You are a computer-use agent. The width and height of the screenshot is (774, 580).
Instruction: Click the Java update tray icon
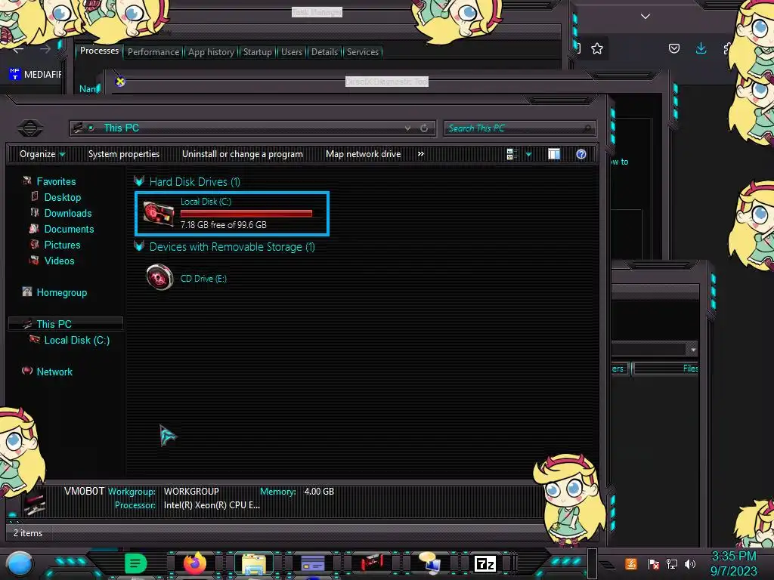pos(631,563)
